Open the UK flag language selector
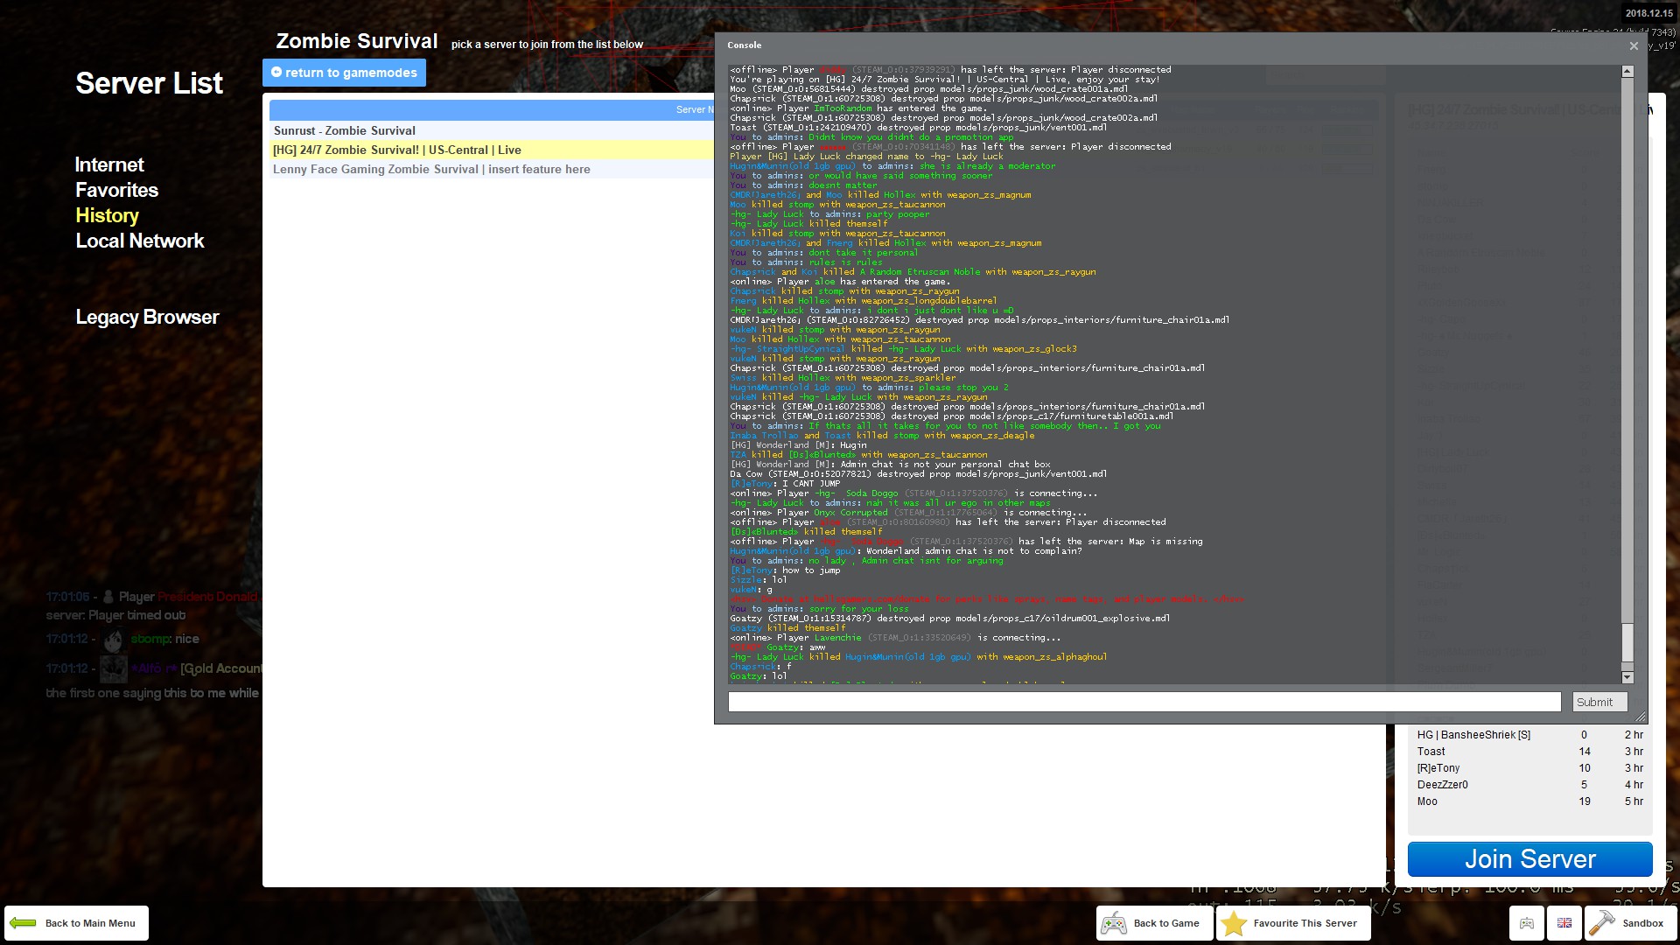 [x=1564, y=923]
